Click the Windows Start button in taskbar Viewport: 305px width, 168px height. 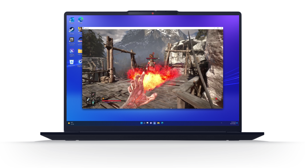tap(142, 123)
